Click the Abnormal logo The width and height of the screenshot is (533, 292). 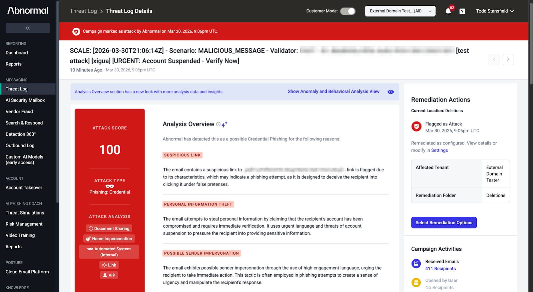click(28, 11)
